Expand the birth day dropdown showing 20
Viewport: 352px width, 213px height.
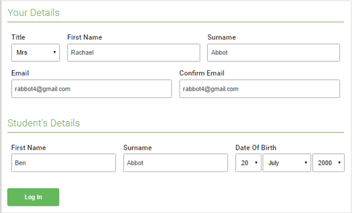(248, 163)
